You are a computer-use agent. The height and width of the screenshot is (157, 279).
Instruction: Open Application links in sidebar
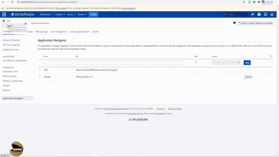pos(10,72)
